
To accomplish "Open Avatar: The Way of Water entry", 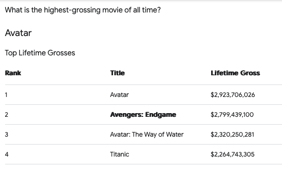I will pyautogui.click(x=147, y=134).
